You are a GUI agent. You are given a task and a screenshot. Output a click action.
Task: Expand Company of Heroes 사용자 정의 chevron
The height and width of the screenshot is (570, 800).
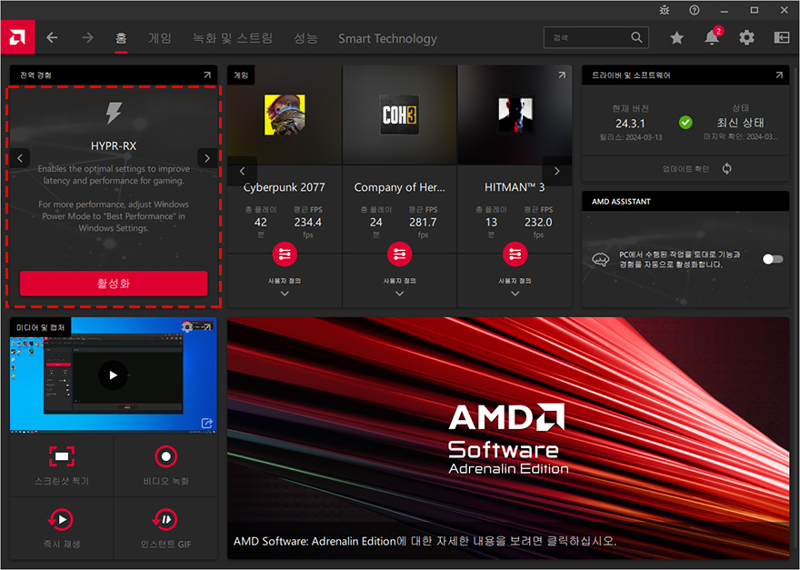click(x=399, y=294)
